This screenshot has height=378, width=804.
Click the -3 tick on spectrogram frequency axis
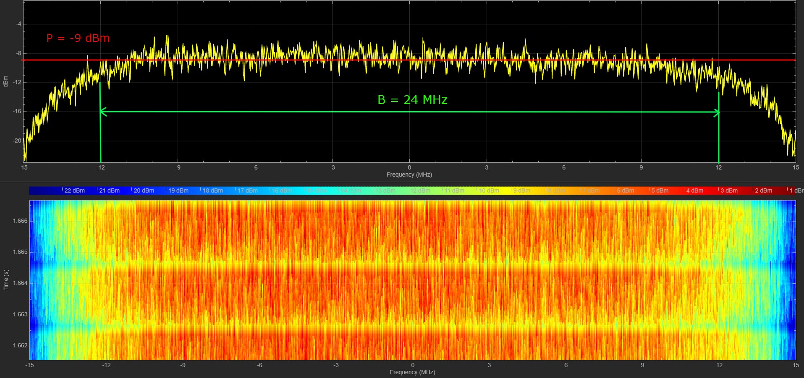[x=336, y=365]
